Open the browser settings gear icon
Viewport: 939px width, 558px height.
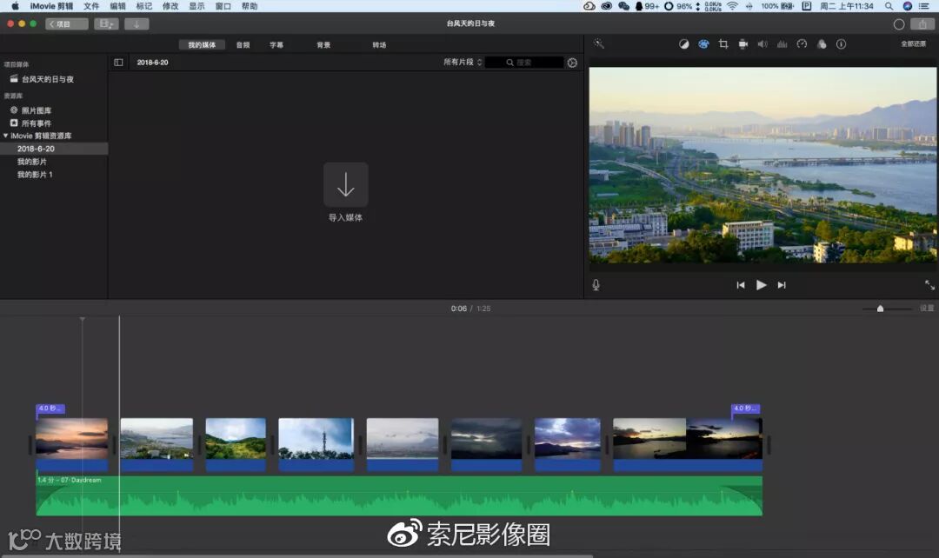pos(572,63)
